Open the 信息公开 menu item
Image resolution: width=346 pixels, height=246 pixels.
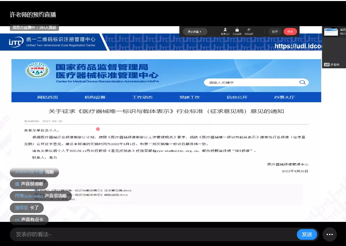pyautogui.click(x=237, y=97)
